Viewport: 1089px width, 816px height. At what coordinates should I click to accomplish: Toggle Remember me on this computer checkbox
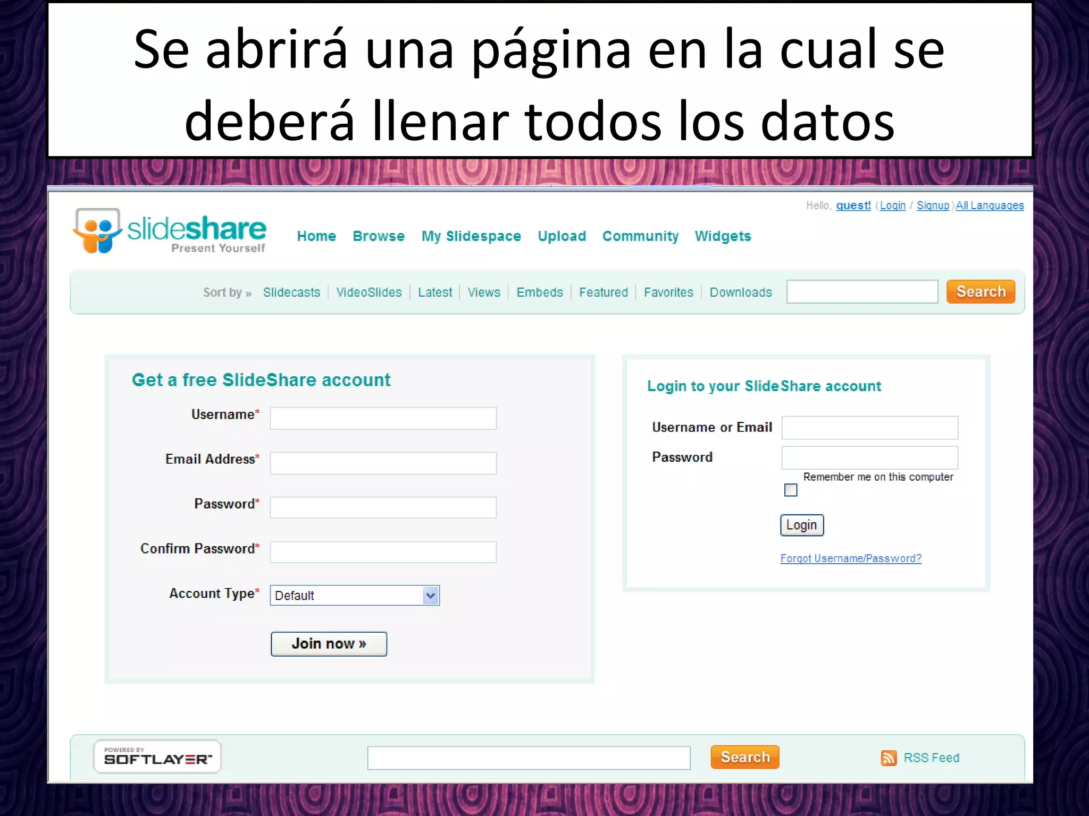pyautogui.click(x=791, y=490)
